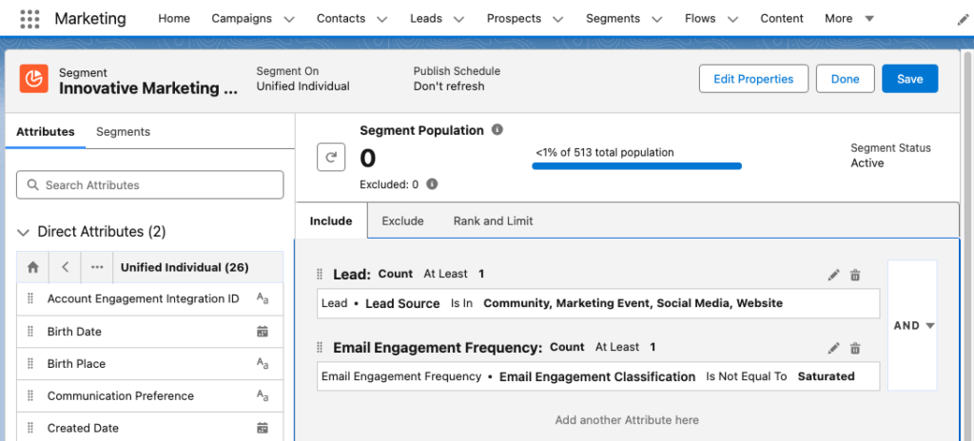974x441 pixels.
Task: Click text type icon on Communication Preference row
Action: coord(263,395)
